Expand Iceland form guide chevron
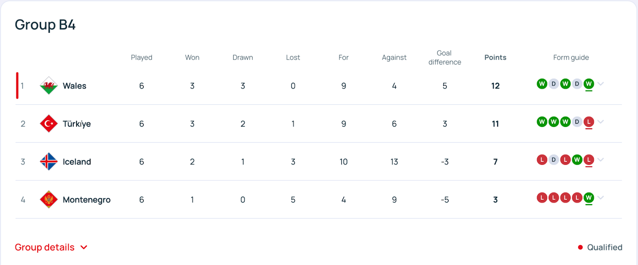This screenshot has width=638, height=265. (x=601, y=160)
